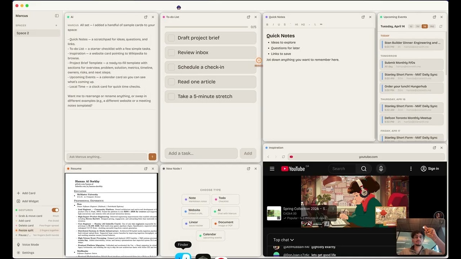Collapse the sidebar with the panel icon
The width and height of the screenshot is (461, 259).
tap(57, 16)
